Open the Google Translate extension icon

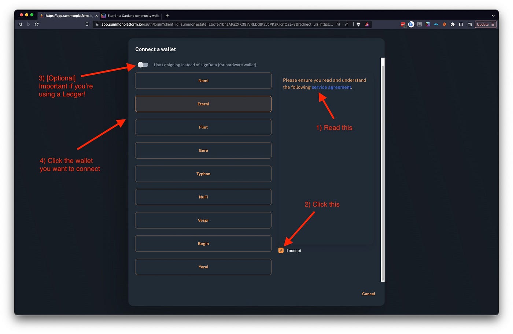pyautogui.click(x=411, y=25)
